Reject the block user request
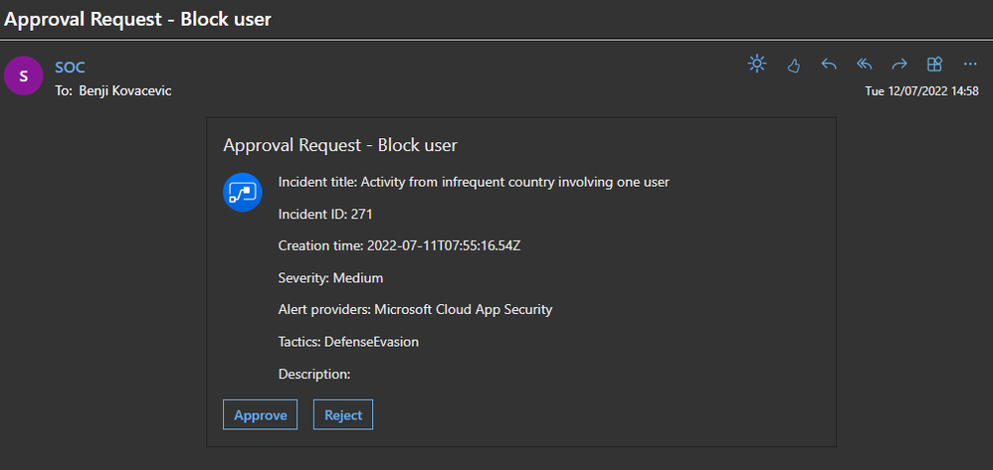The height and width of the screenshot is (470, 993). point(343,414)
